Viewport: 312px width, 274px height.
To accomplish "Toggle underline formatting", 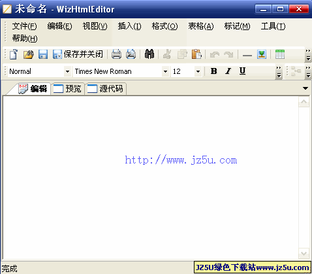I will click(242, 71).
